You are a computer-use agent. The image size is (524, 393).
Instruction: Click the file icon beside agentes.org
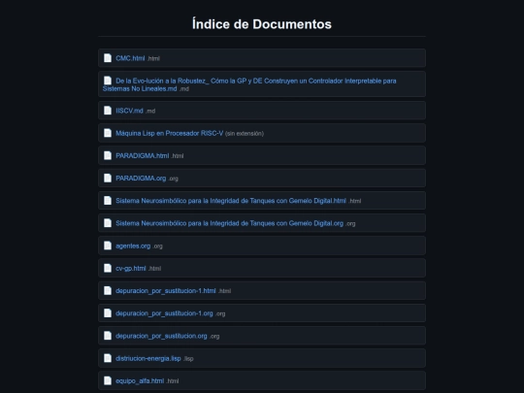coord(108,246)
